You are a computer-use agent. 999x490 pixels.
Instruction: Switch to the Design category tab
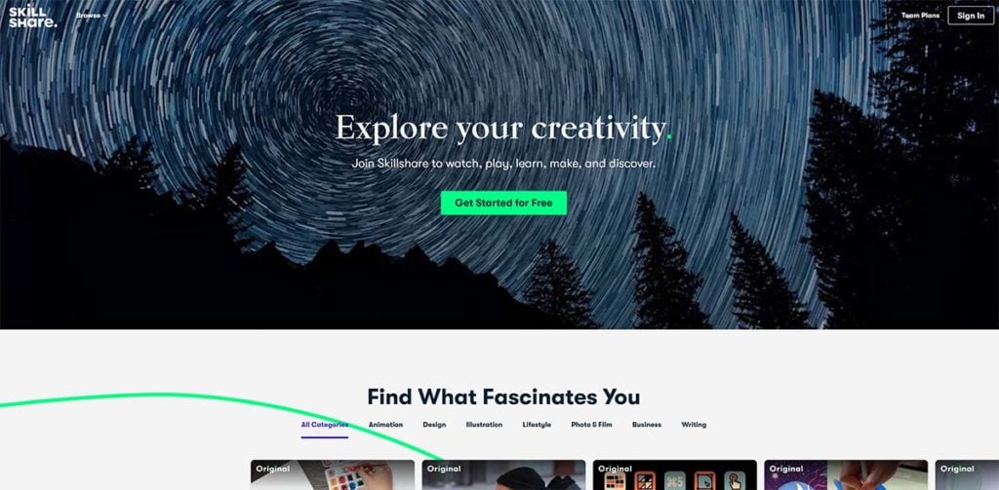pyautogui.click(x=434, y=425)
